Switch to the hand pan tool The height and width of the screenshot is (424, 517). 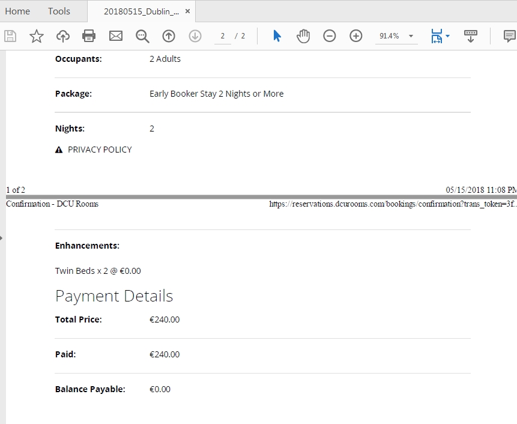303,36
